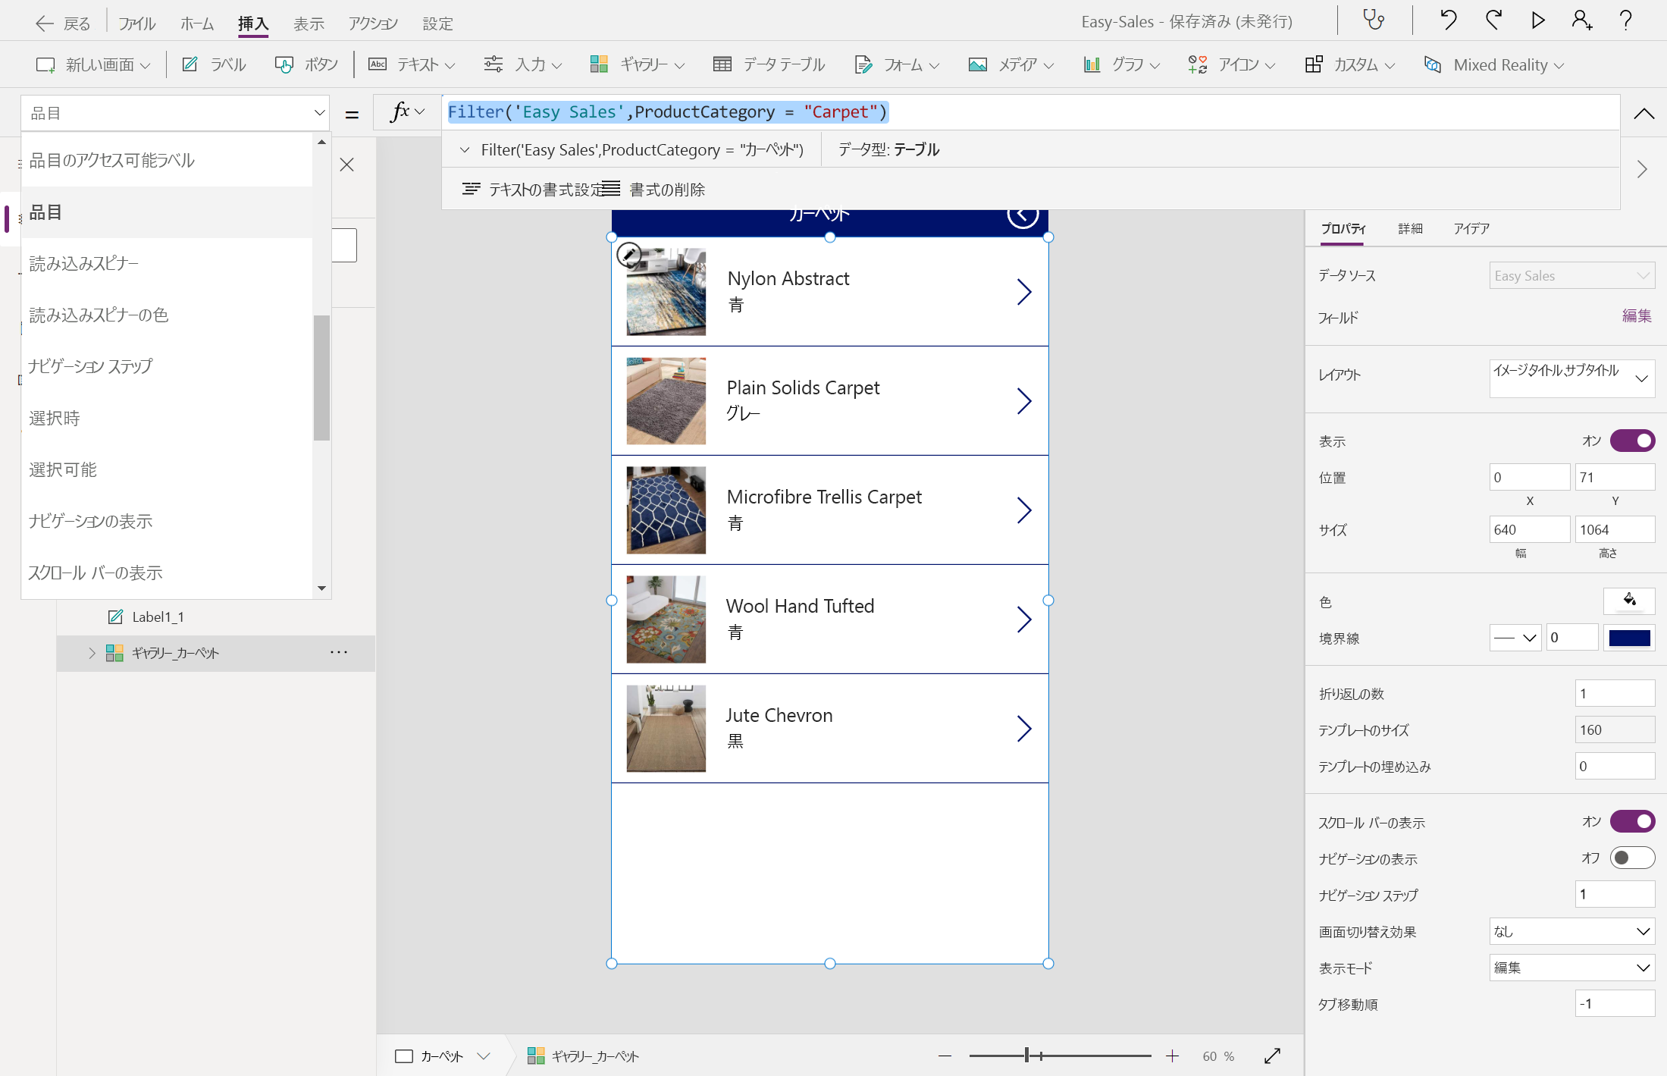Toggle the 表示 visibility switch off
The image size is (1667, 1076).
click(1632, 441)
